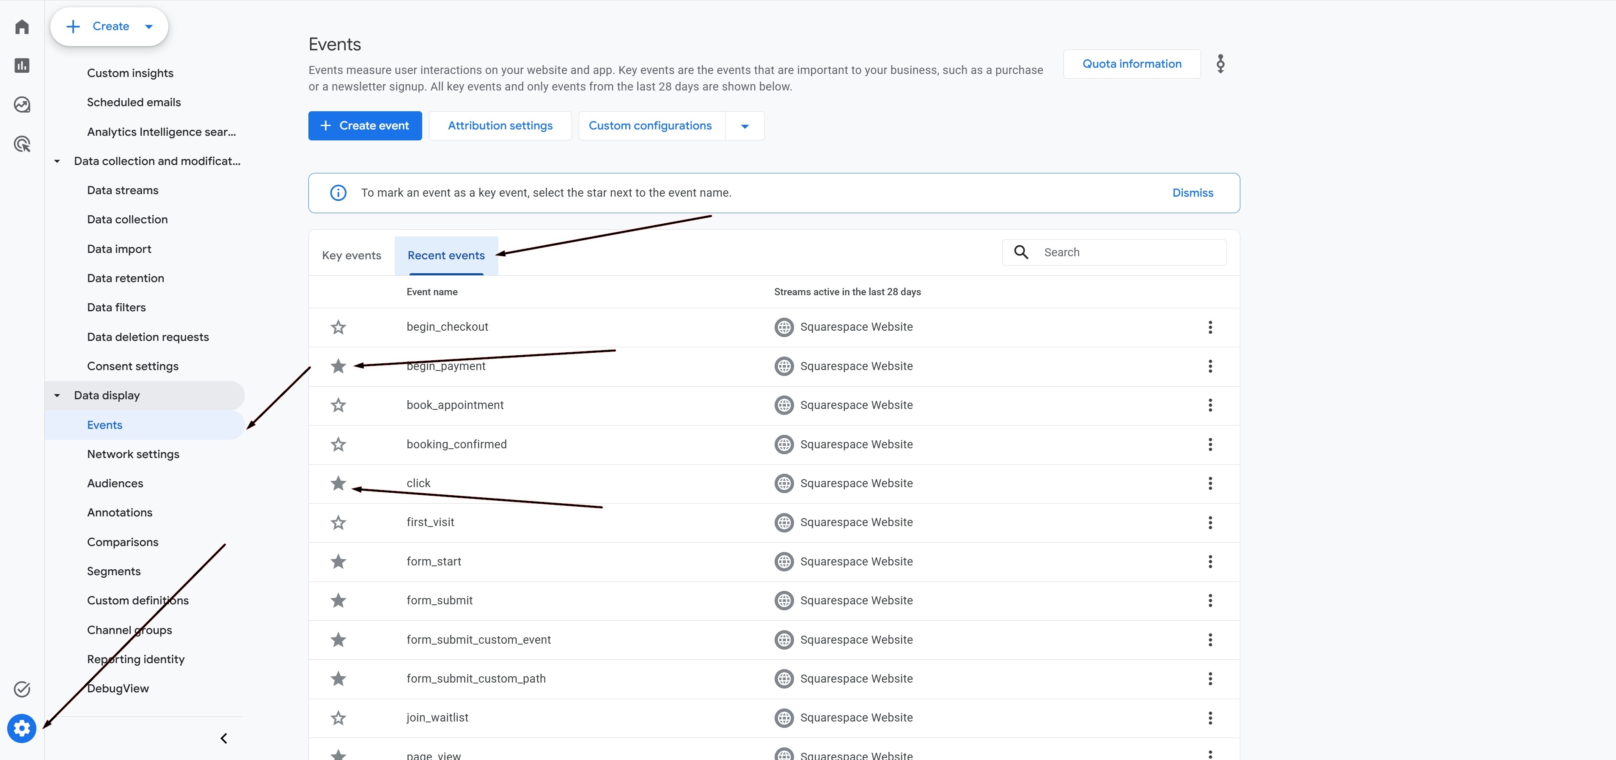This screenshot has width=1616, height=760.
Task: Open more options for join_waitlist row
Action: tap(1210, 718)
